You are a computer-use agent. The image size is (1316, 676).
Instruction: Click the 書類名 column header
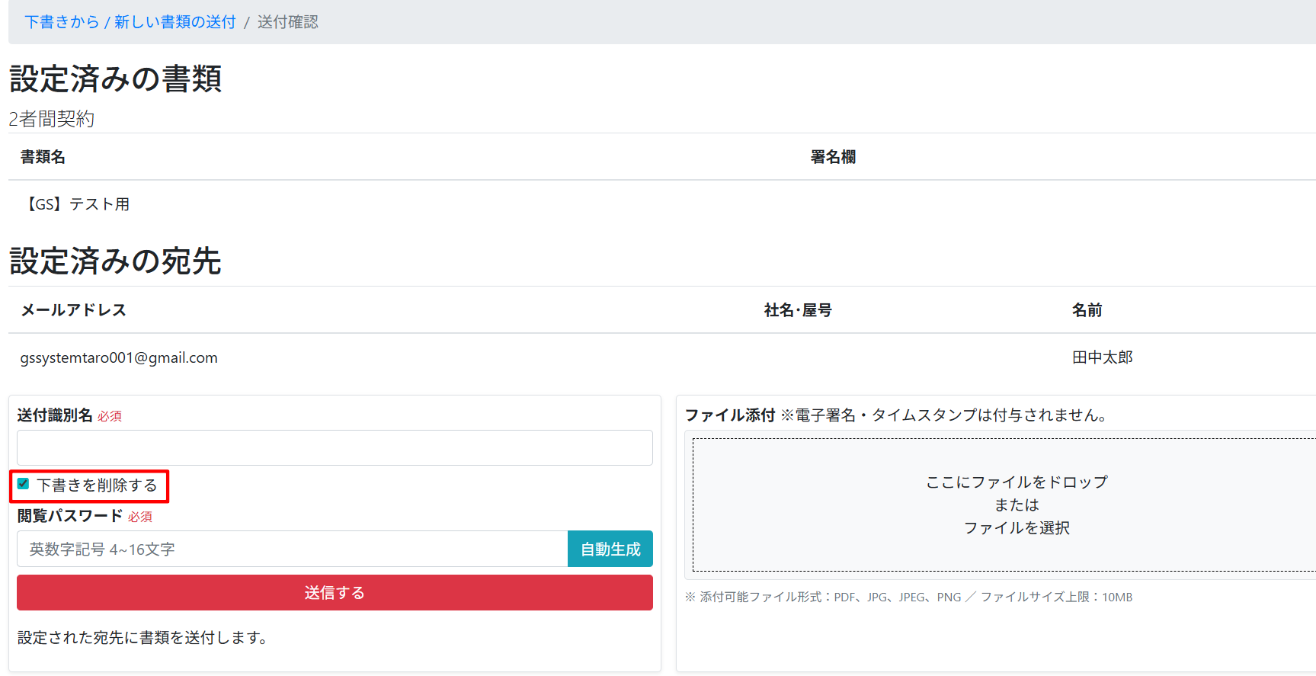pos(43,157)
